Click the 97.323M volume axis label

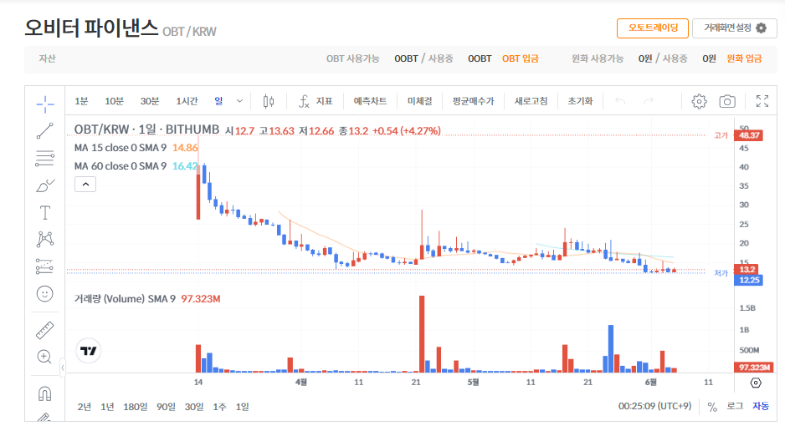754,368
